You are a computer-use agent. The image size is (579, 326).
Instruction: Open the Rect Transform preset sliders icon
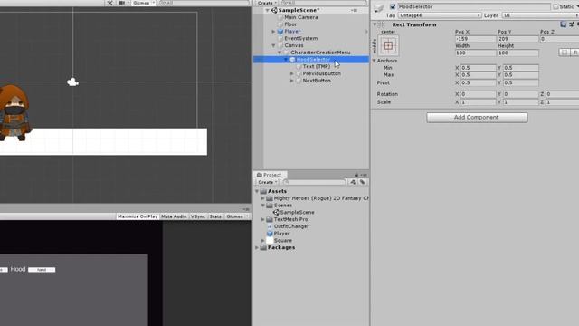click(572, 24)
